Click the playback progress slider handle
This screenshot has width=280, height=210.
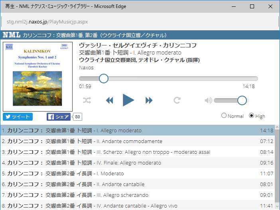[x=104, y=79]
